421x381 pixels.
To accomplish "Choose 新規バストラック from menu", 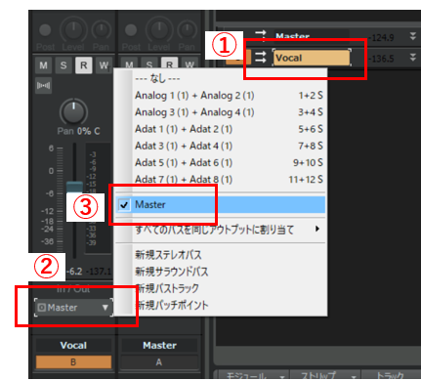I will (x=221, y=288).
